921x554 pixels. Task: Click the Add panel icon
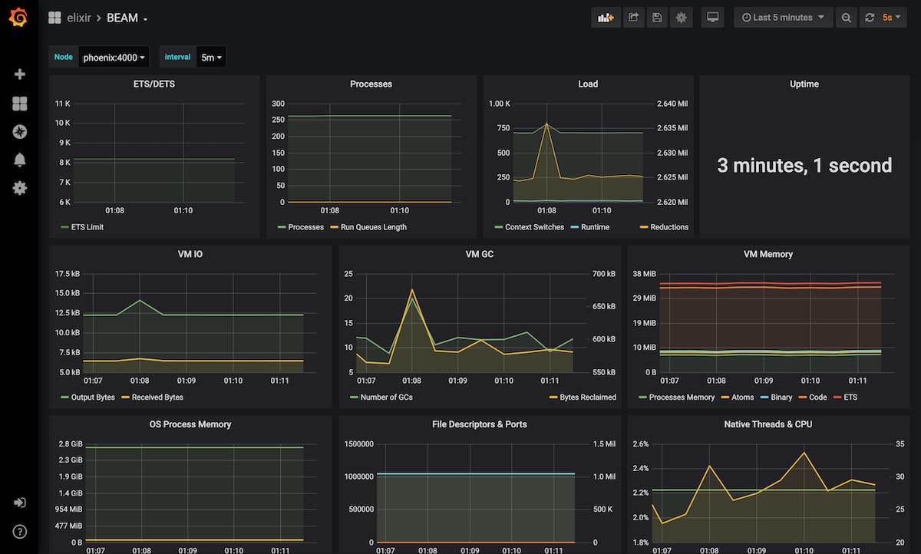[606, 18]
